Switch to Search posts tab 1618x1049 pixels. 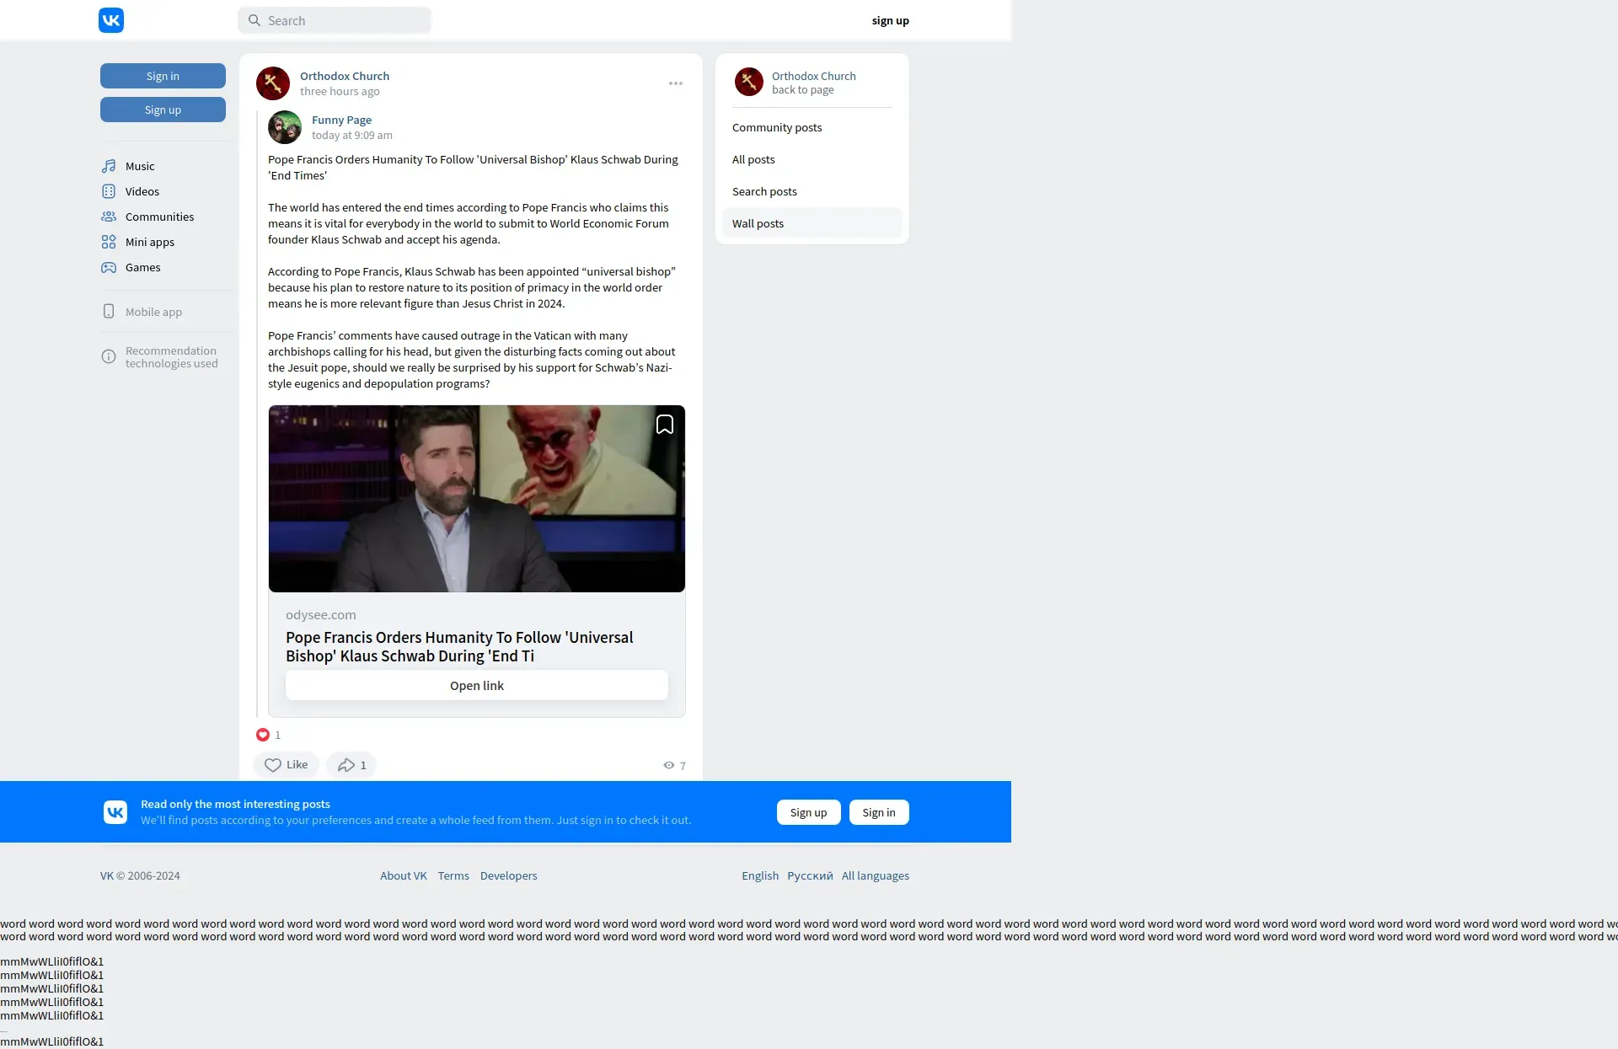click(763, 191)
